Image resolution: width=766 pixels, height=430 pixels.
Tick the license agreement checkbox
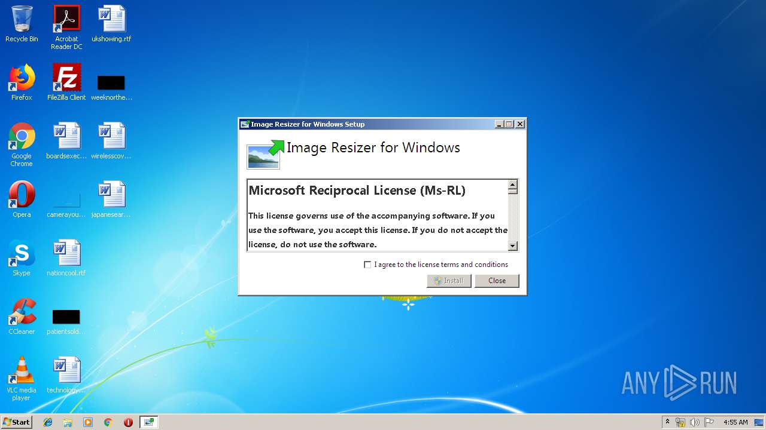coord(367,265)
